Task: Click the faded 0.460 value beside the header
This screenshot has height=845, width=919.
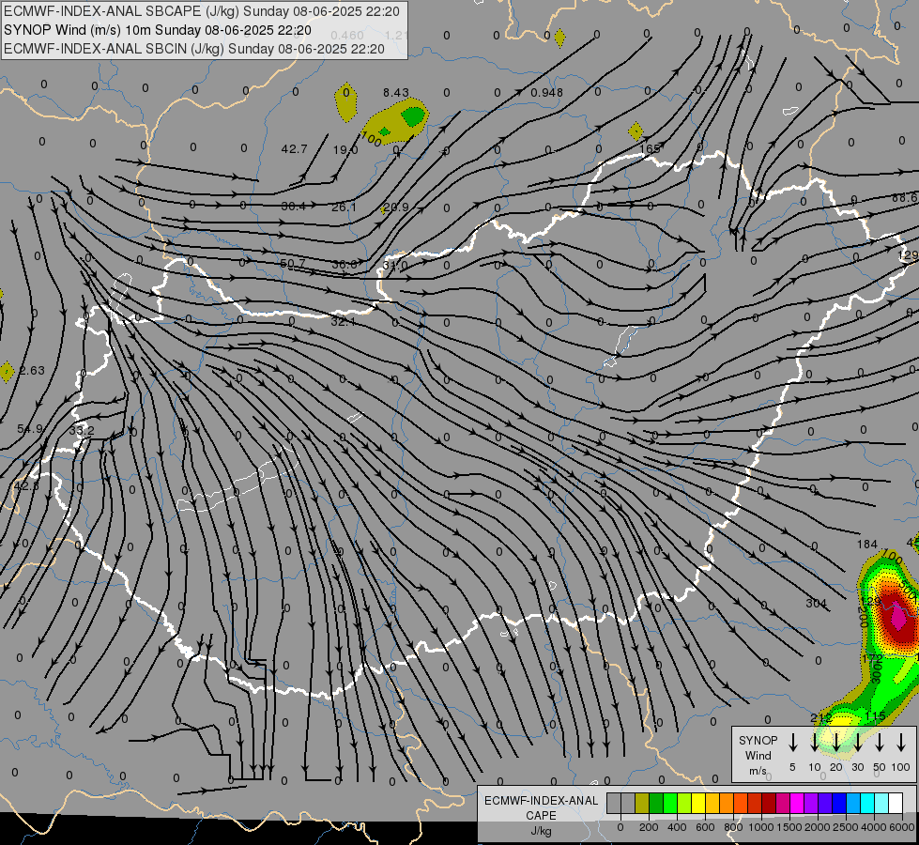Action: [x=347, y=35]
